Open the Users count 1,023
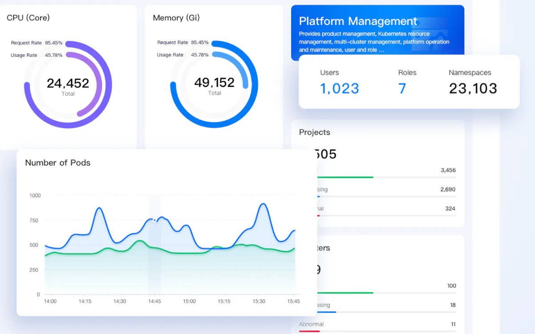Screen dimensions: 535x334 pos(339,88)
